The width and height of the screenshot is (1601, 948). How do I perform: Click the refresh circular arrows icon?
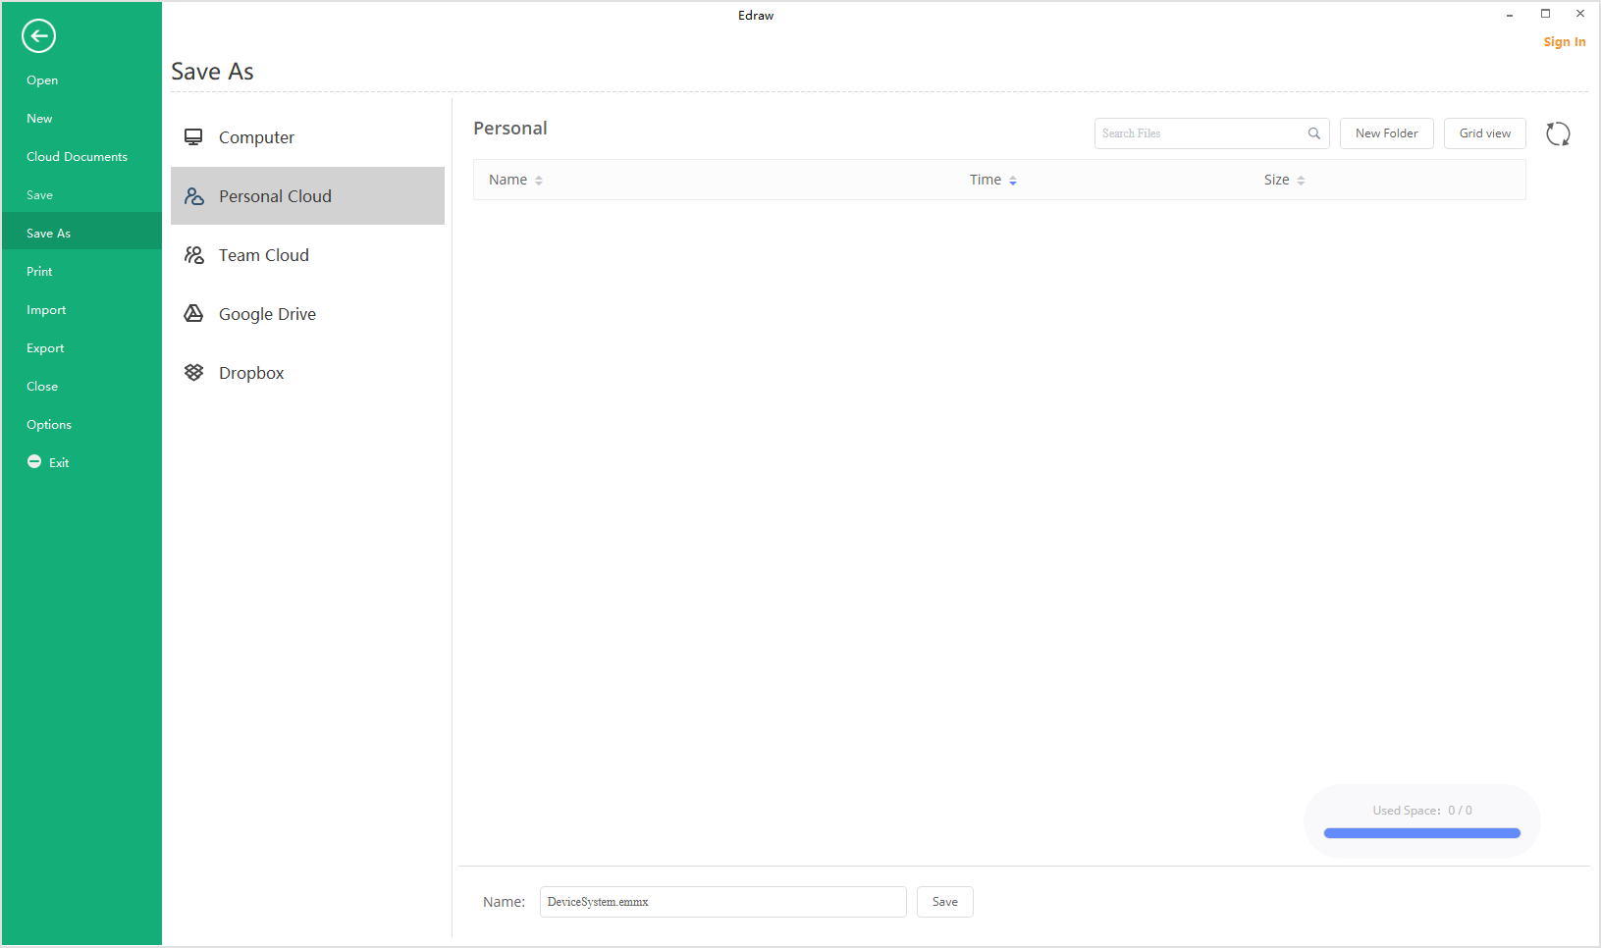coord(1558,133)
